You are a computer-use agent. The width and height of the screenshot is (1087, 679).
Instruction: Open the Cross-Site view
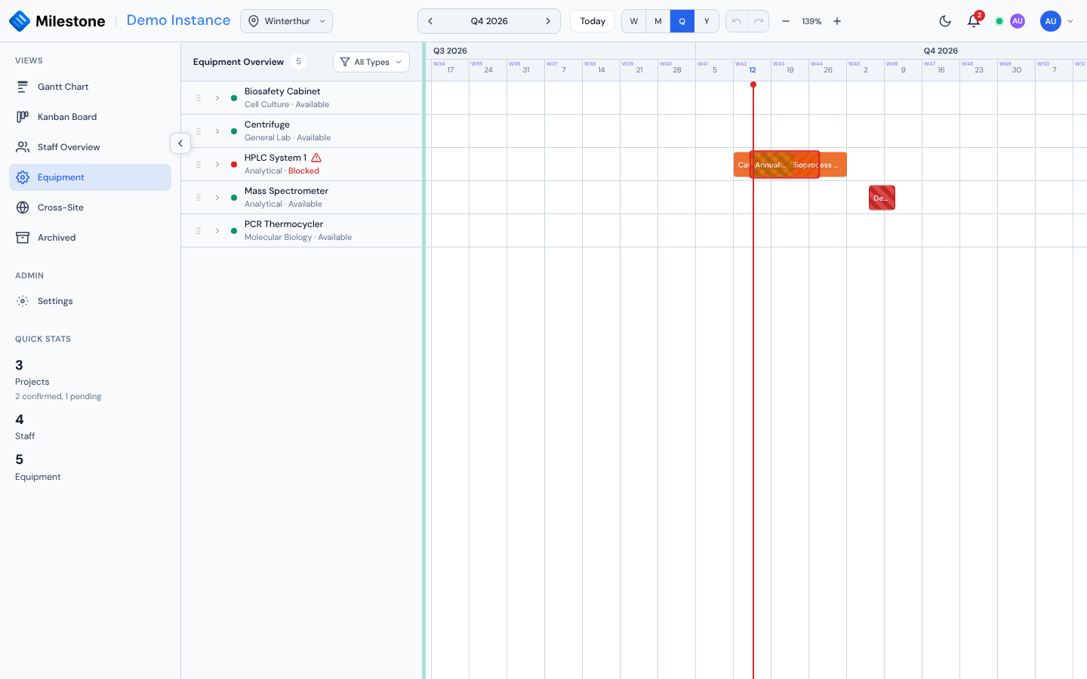90,207
